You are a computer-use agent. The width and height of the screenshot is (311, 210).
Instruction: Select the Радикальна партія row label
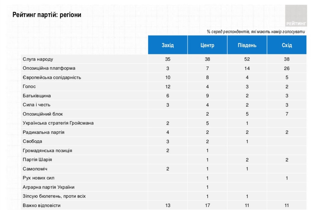click(43, 132)
